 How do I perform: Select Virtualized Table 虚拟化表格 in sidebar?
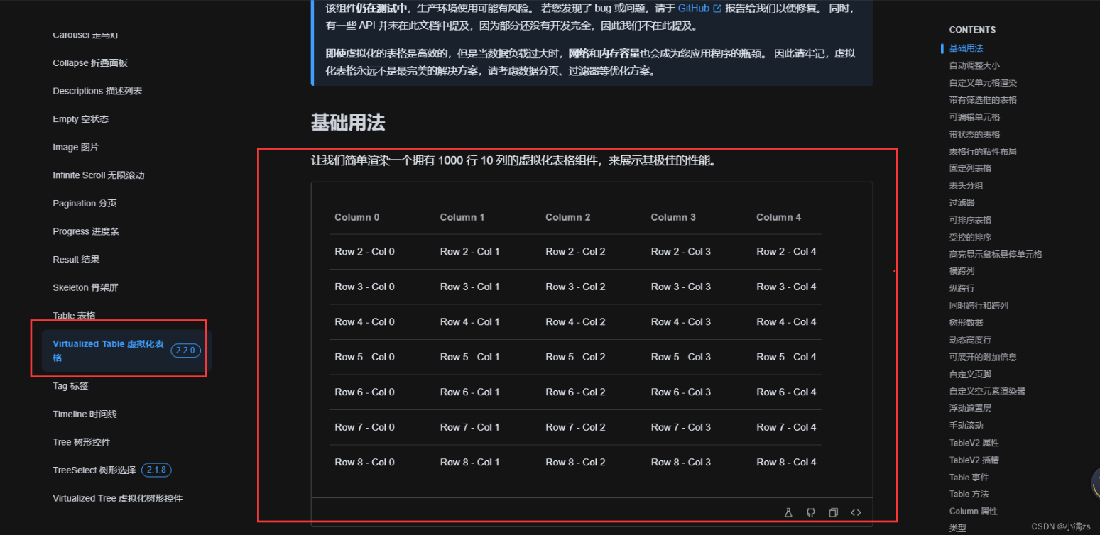click(108, 351)
